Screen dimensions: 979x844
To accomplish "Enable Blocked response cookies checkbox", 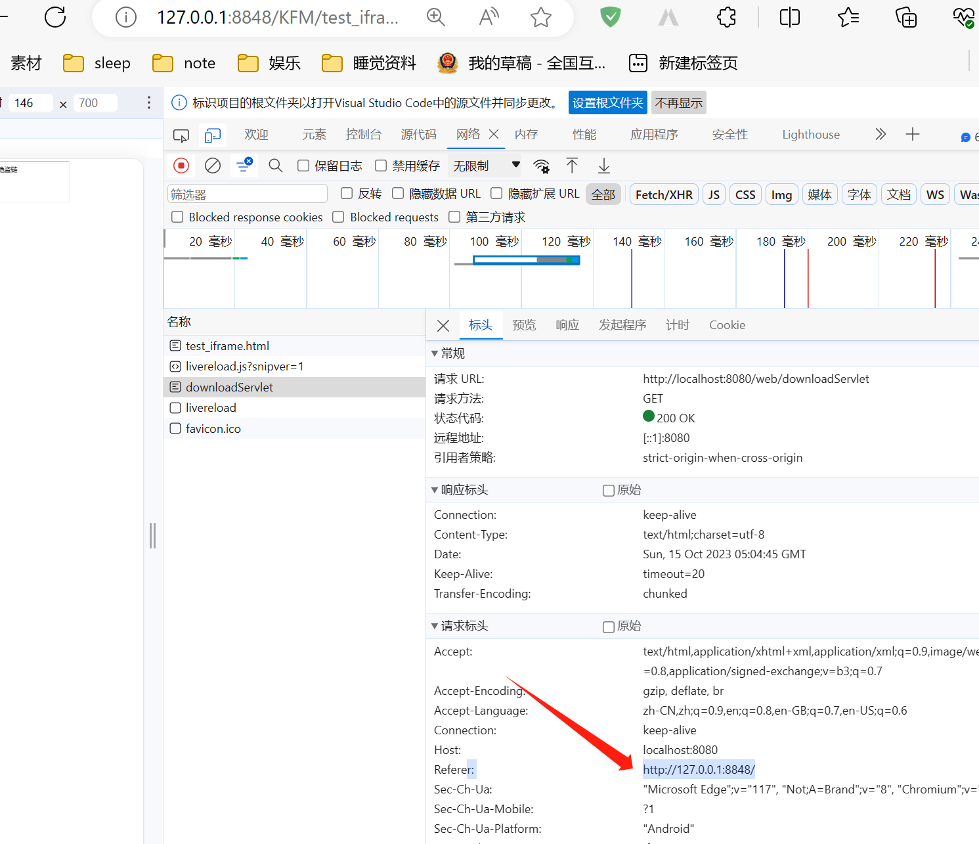I will [177, 217].
